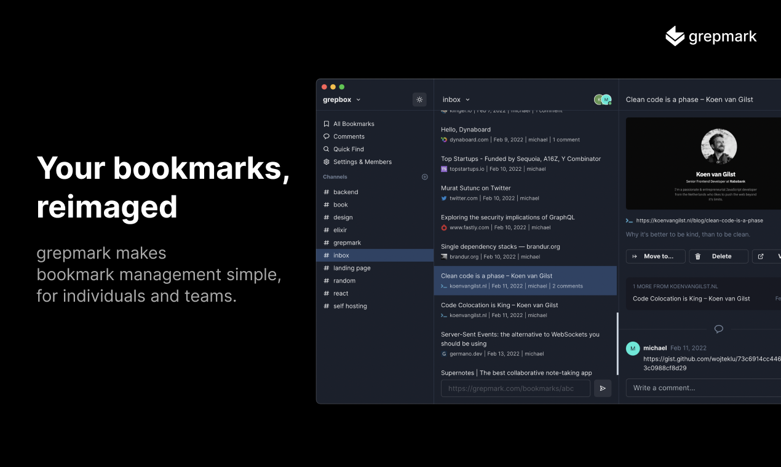The height and width of the screenshot is (467, 781).
Task: Open the Server-Sent Events bookmark
Action: 525,343
